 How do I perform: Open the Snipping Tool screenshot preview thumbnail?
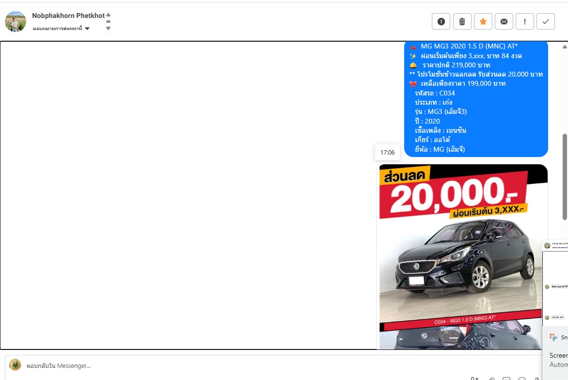tap(555, 283)
